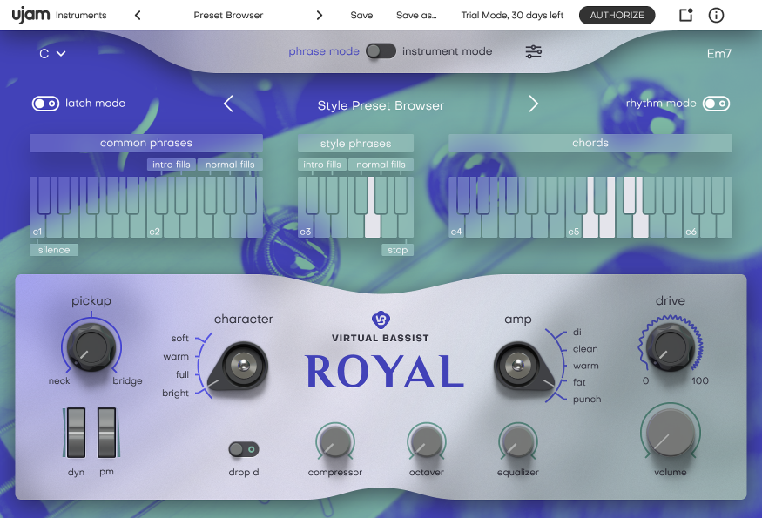Click the c1 key on keyboard
762x518 pixels.
(38, 225)
